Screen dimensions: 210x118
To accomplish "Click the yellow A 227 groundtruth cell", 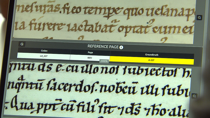I will pos(152,60).
